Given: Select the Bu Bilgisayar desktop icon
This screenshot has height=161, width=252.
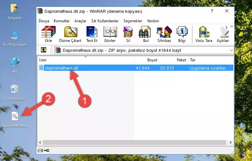Looking at the screenshot, I should pyautogui.click(x=15, y=39).
